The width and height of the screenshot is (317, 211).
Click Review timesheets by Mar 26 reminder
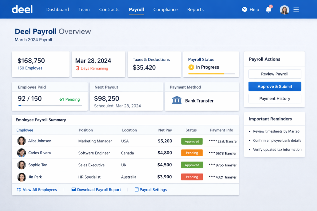tap(276, 131)
